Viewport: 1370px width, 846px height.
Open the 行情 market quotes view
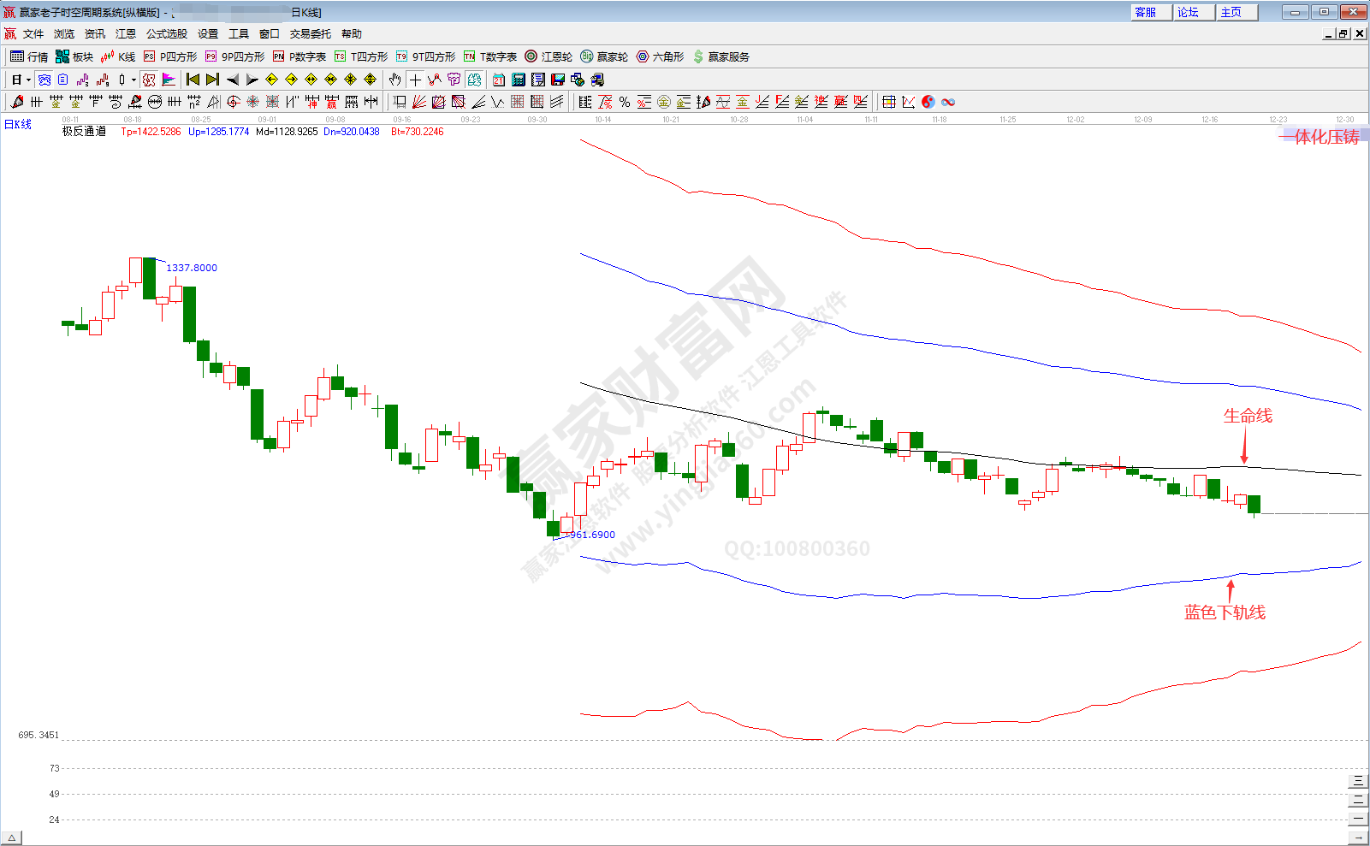pos(29,56)
